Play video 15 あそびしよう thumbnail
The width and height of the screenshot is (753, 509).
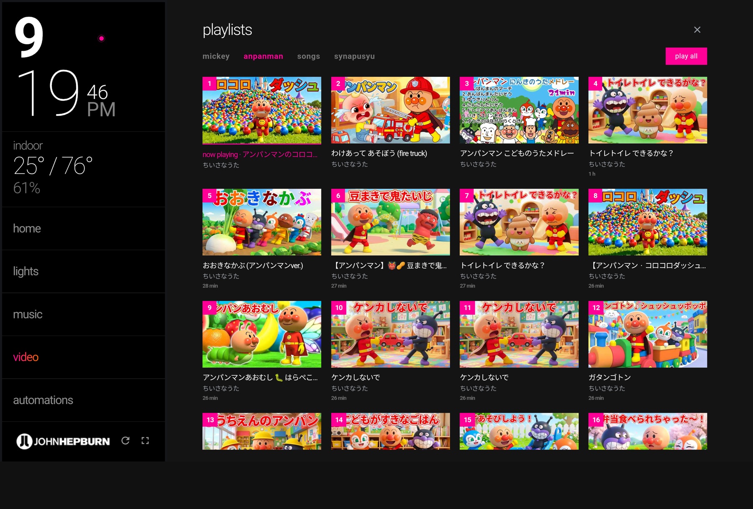(x=519, y=431)
